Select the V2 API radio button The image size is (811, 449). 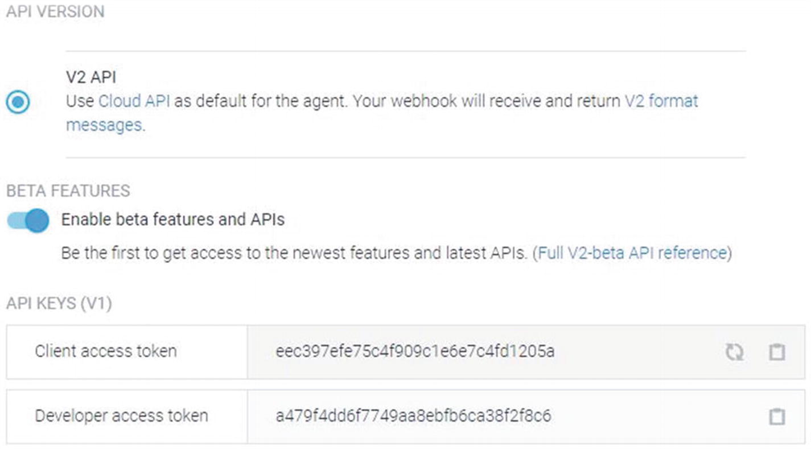(x=18, y=102)
